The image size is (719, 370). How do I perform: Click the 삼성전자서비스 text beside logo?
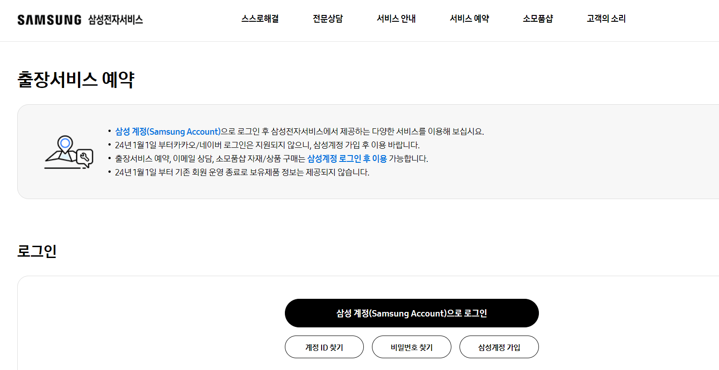click(116, 19)
